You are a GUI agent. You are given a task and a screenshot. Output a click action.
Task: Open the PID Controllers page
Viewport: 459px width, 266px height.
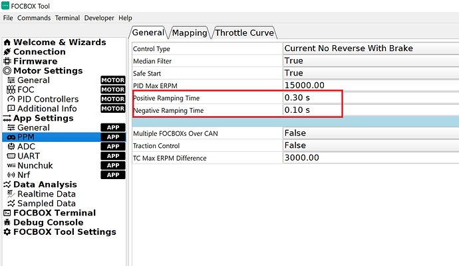point(48,100)
